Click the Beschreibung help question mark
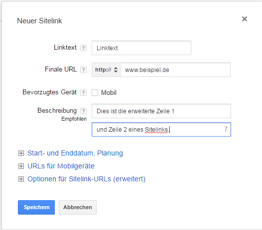Image resolution: width=262 pixels, height=230 pixels. (x=83, y=111)
